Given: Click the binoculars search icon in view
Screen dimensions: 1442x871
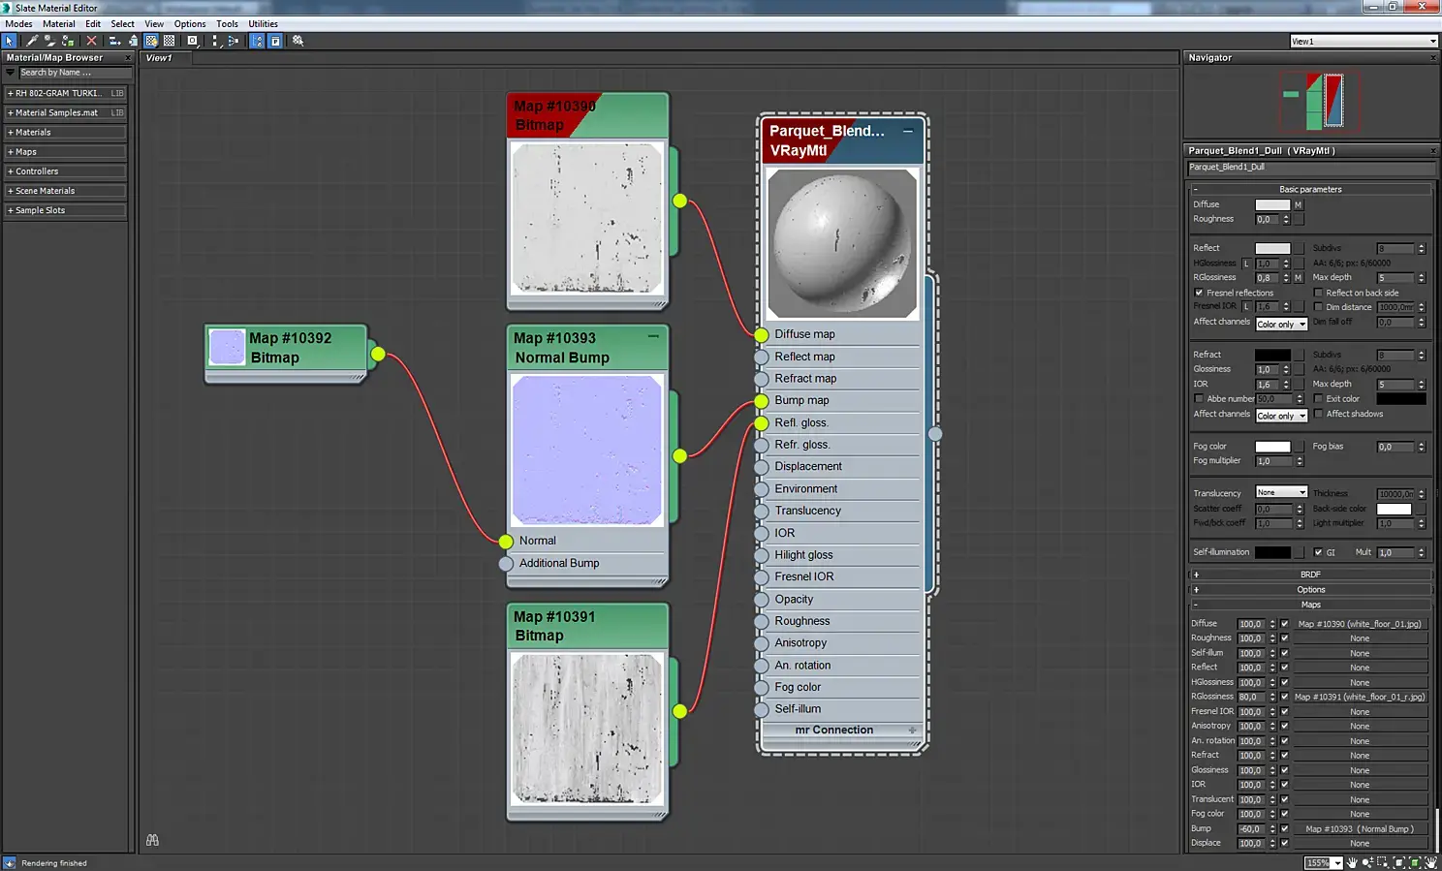Looking at the screenshot, I should [152, 840].
